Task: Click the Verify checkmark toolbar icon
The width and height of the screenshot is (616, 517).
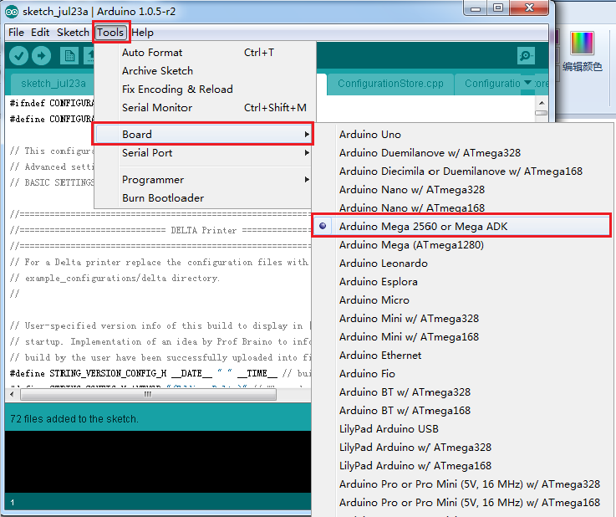Action: click(x=19, y=56)
